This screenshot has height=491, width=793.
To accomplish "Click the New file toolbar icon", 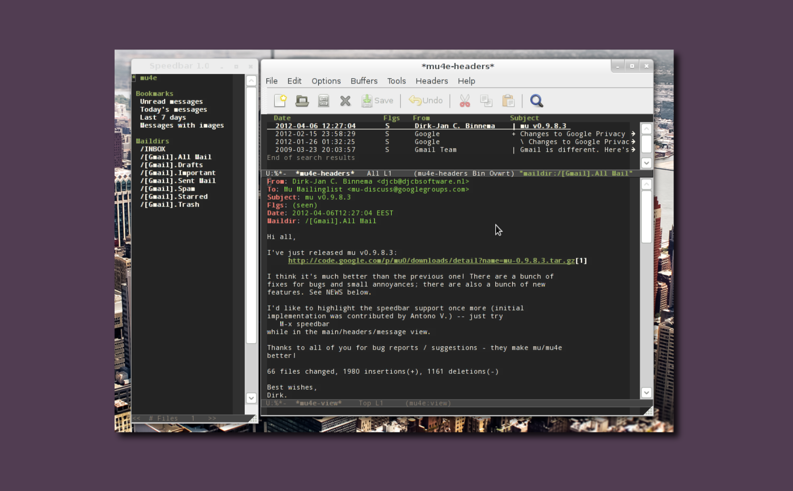I will pos(280,100).
